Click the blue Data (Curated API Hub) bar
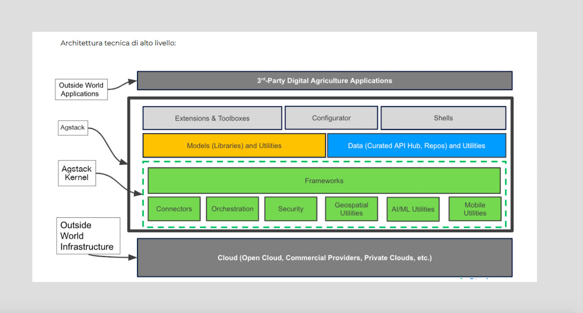This screenshot has width=583, height=313. pyautogui.click(x=416, y=145)
